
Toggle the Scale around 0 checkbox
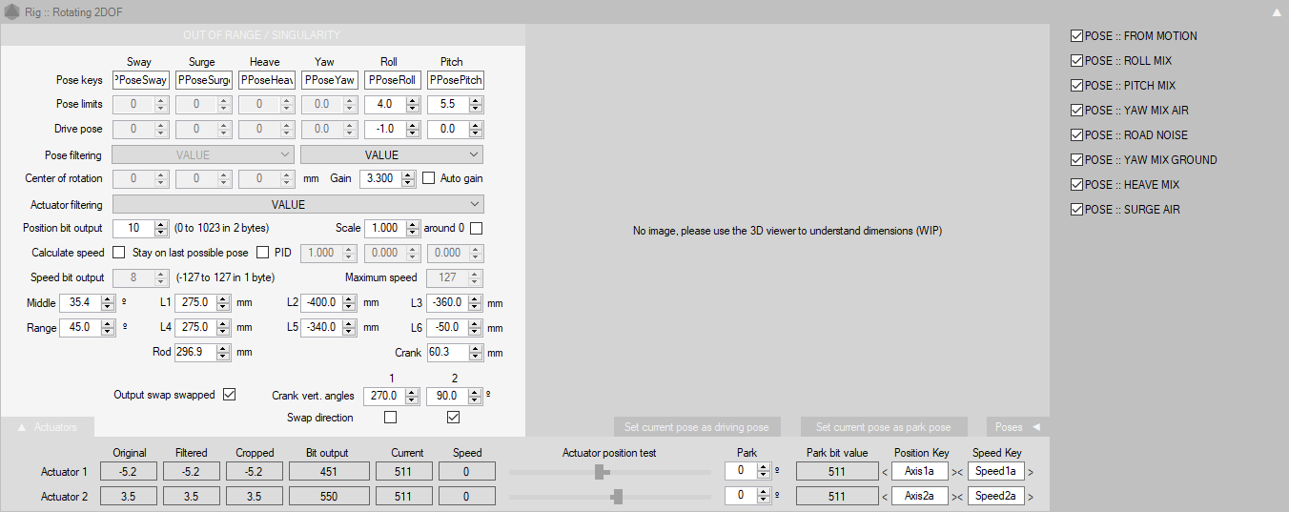(477, 228)
